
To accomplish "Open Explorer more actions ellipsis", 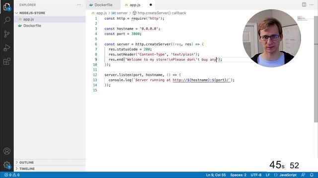I will point(79,5).
